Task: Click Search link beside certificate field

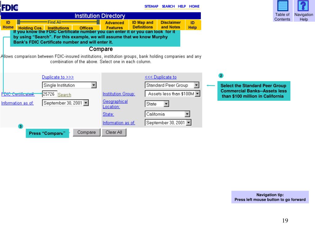Action: pos(65,95)
